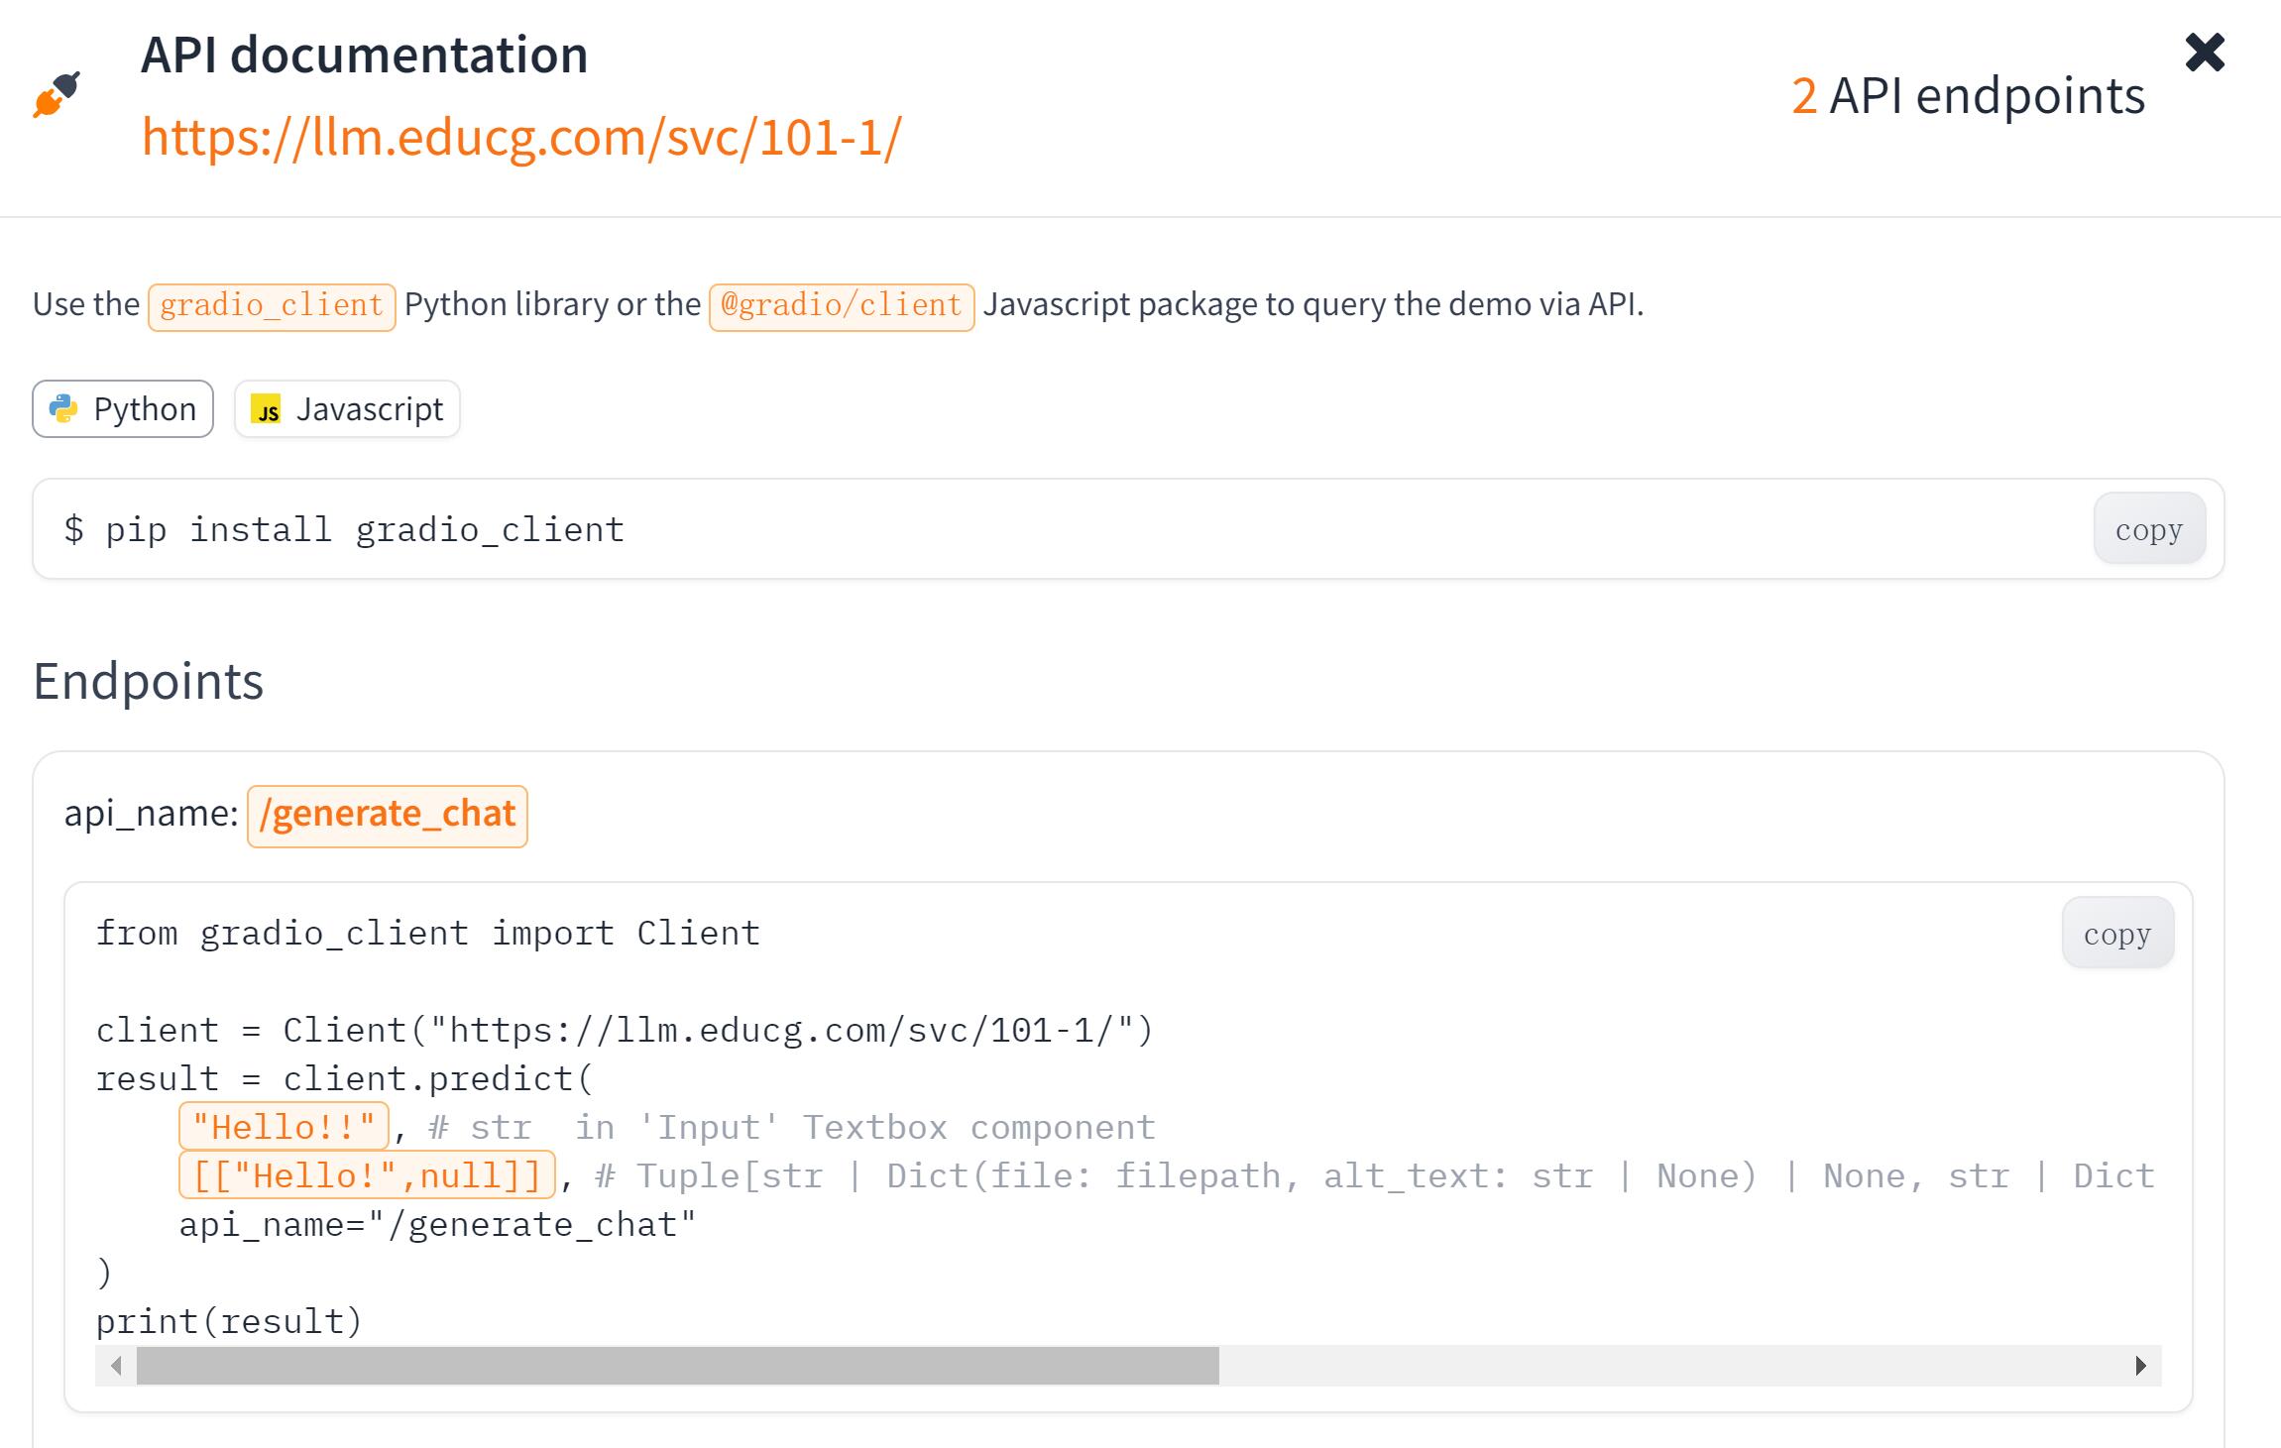Click the horizontal scrollbar thumb

pyautogui.click(x=677, y=1366)
